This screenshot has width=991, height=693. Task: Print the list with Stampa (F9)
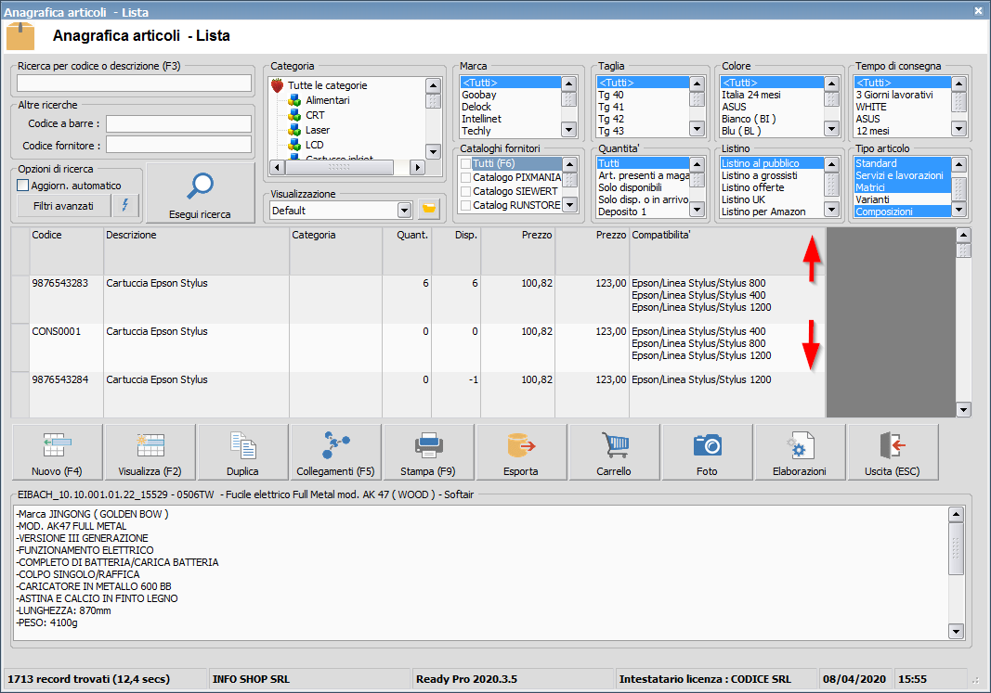(x=428, y=452)
